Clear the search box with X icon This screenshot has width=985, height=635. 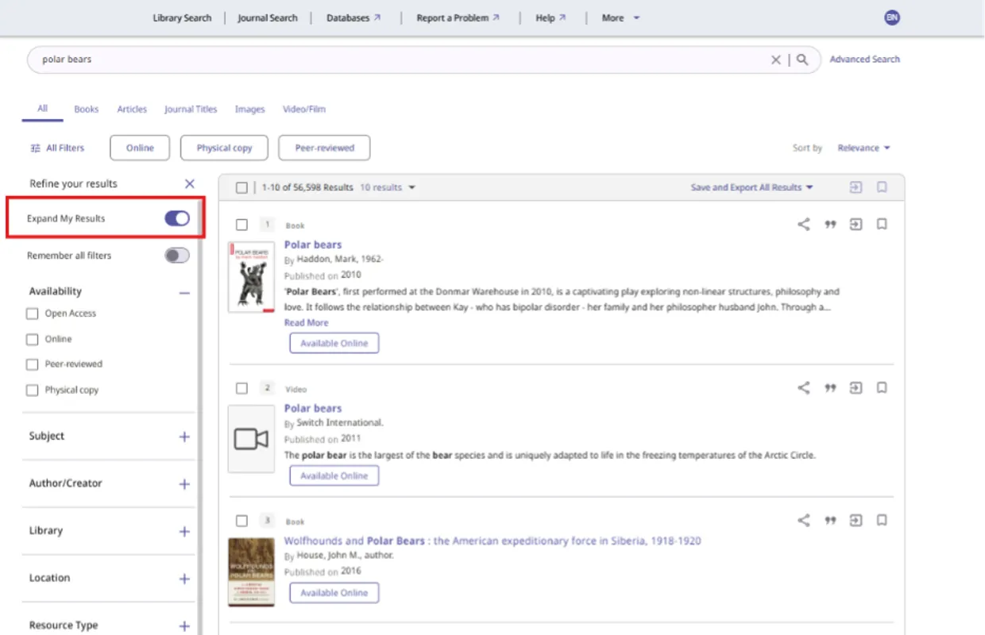point(776,60)
